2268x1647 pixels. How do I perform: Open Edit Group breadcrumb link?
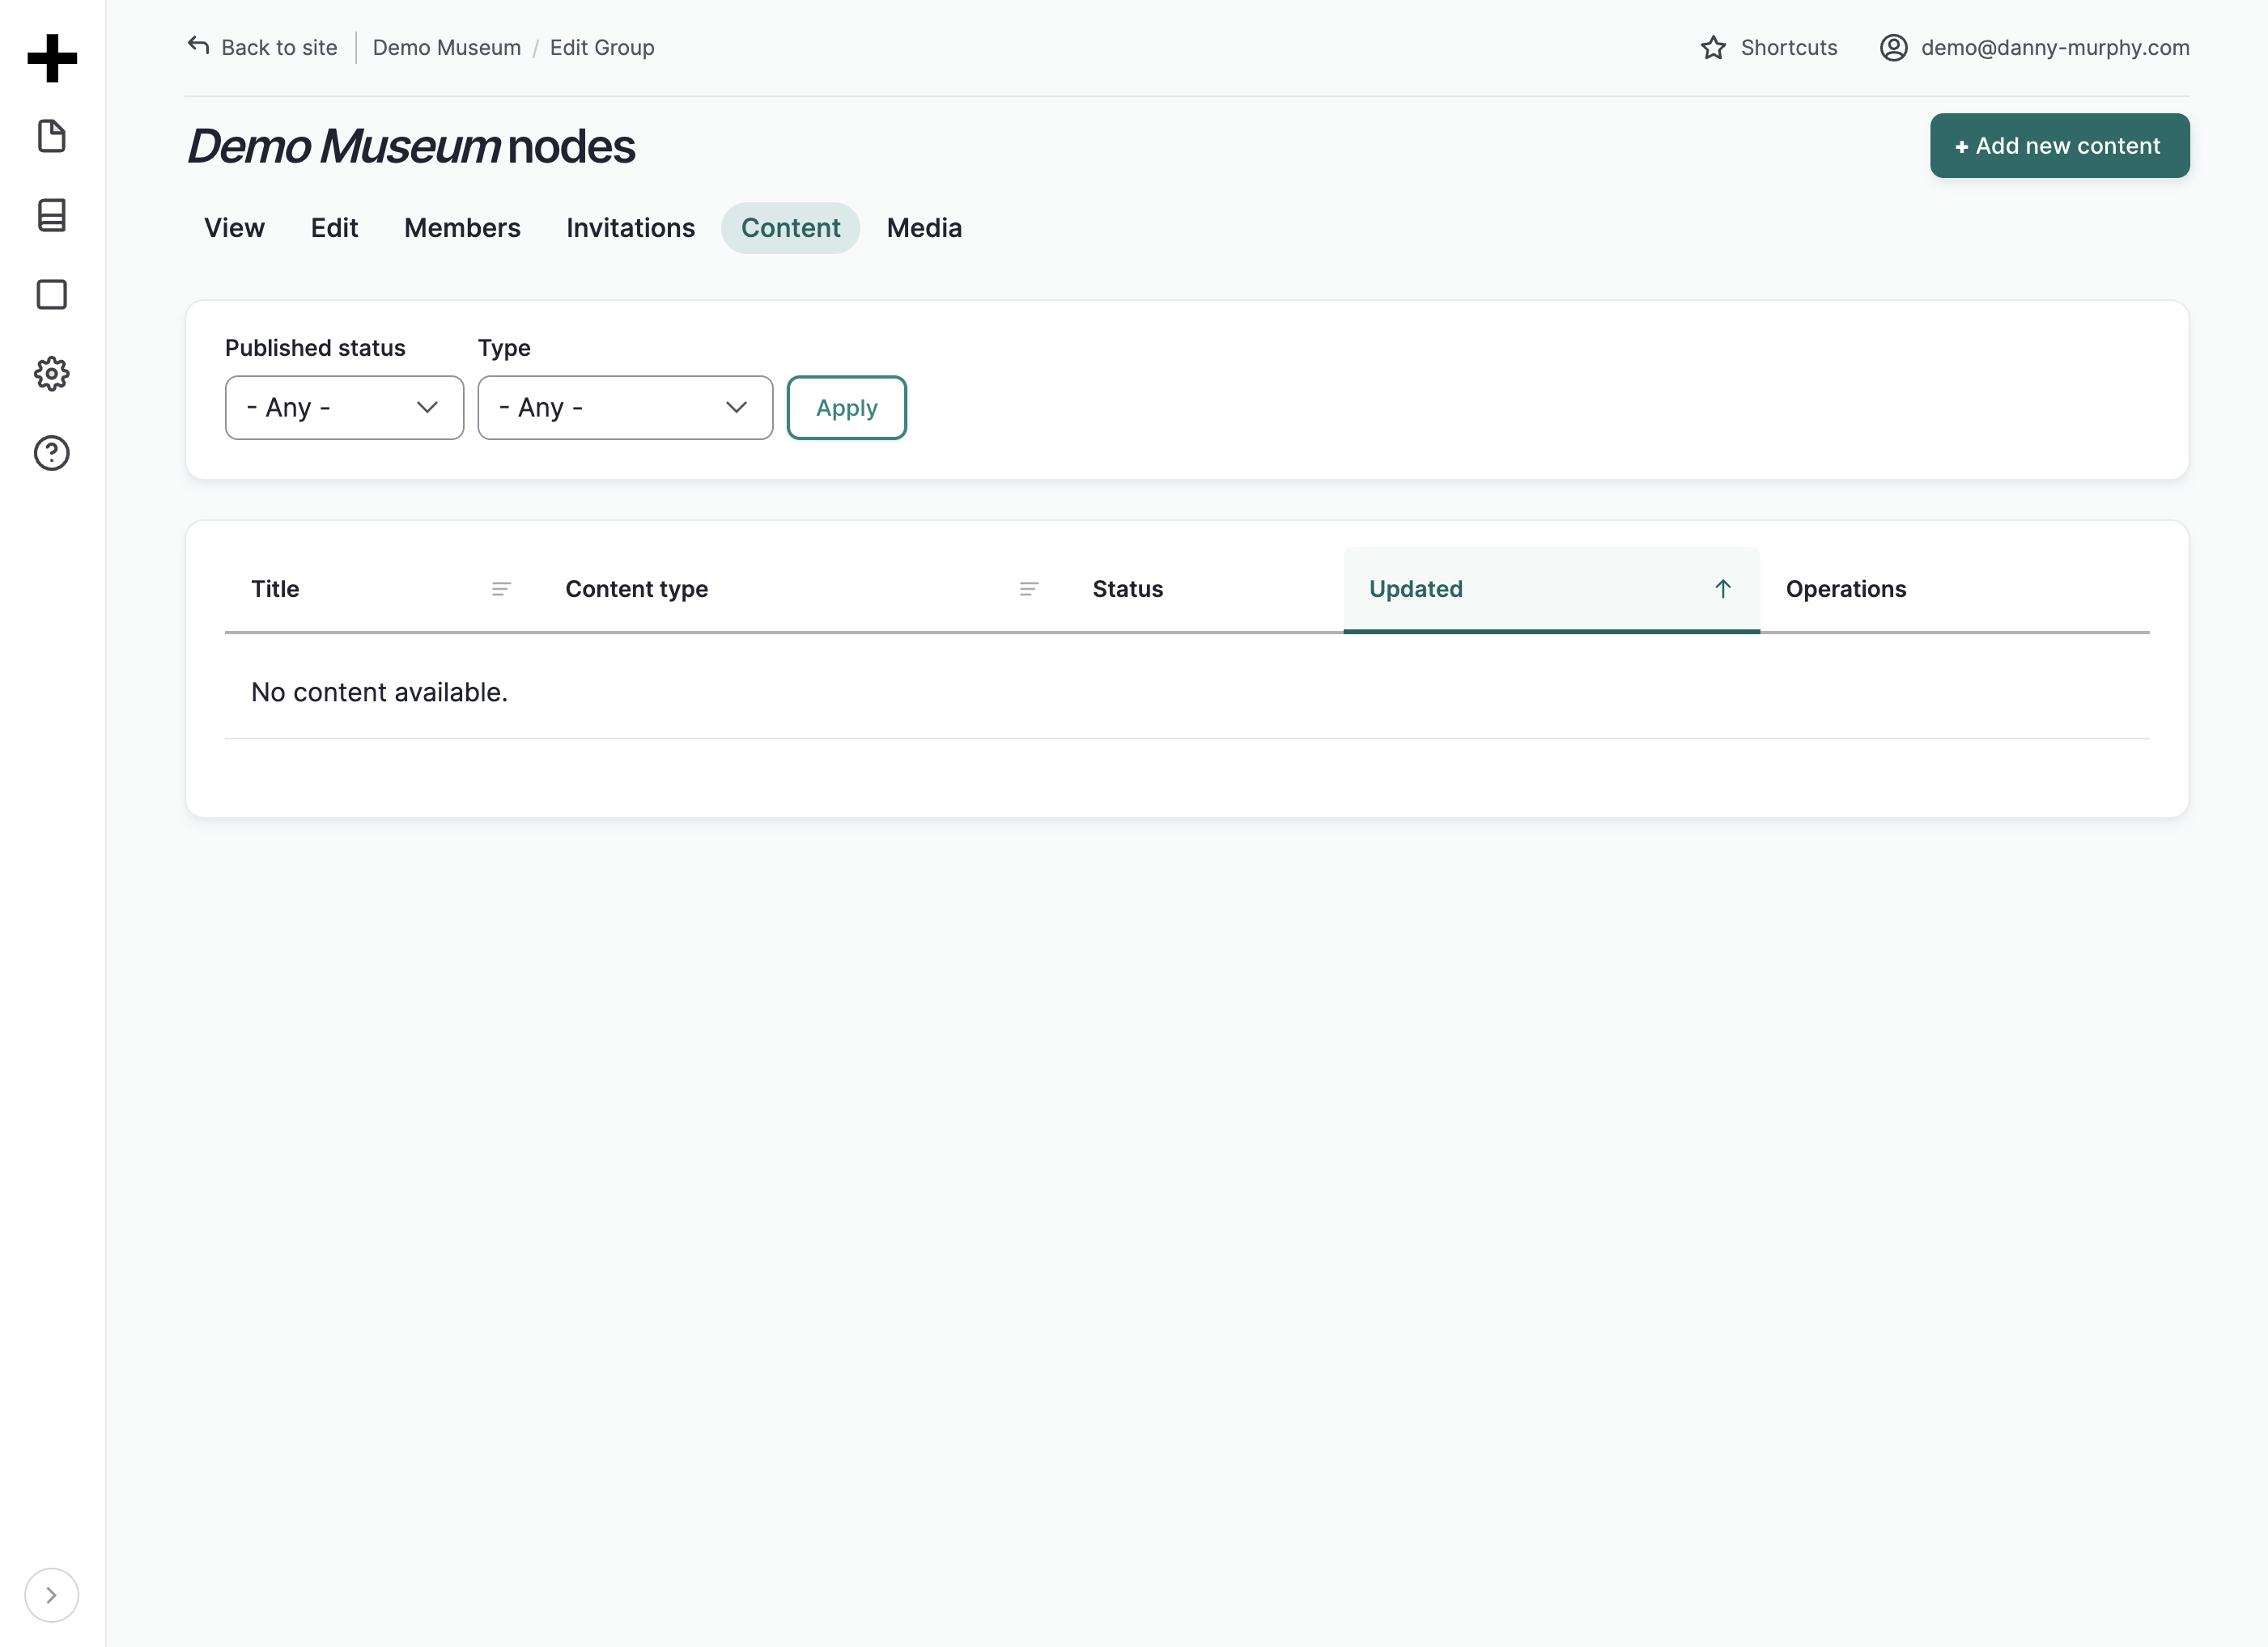click(x=602, y=48)
